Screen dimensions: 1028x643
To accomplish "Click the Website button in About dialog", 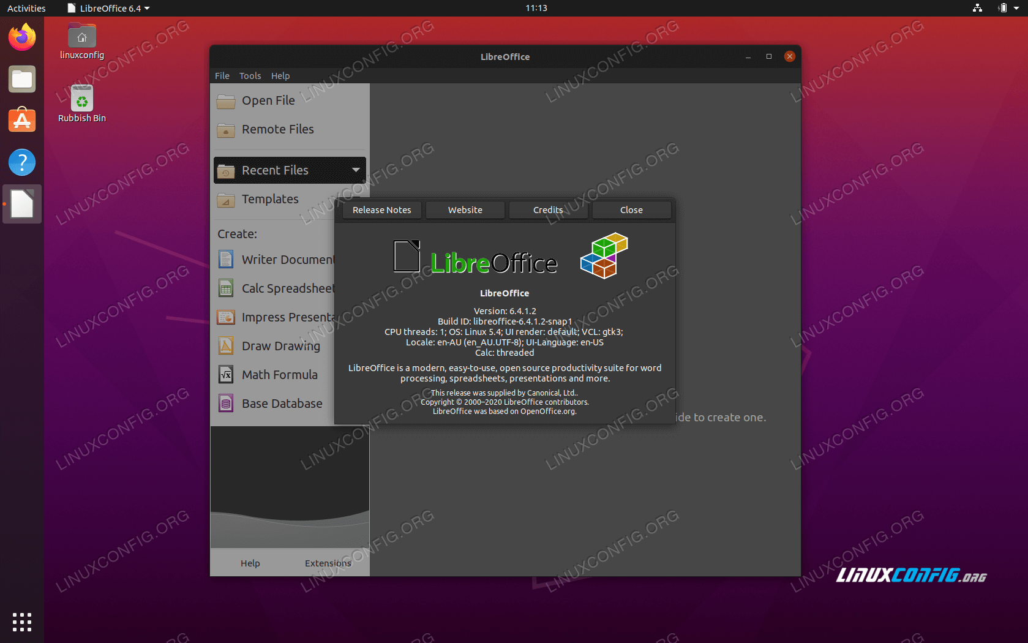I will [465, 210].
